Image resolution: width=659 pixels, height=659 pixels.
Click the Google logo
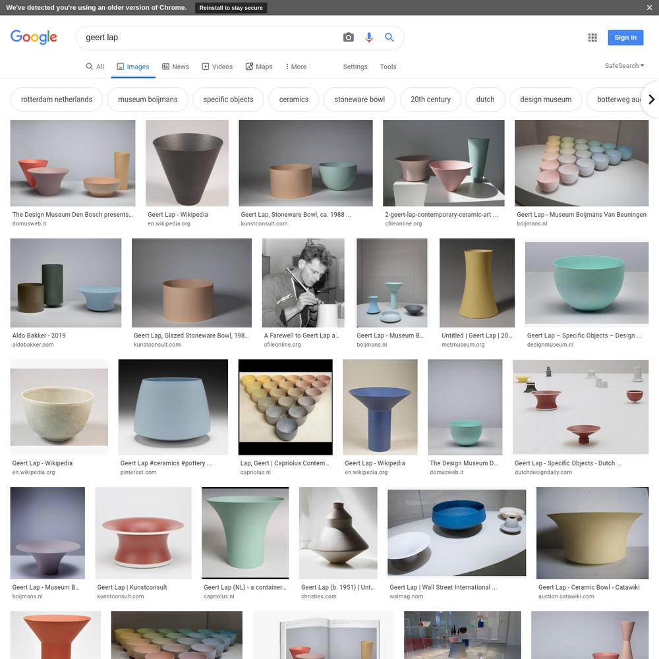pyautogui.click(x=34, y=38)
